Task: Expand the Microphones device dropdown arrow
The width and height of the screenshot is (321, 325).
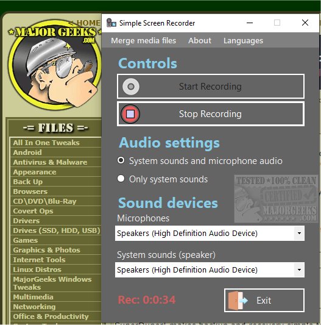Action: [299, 233]
